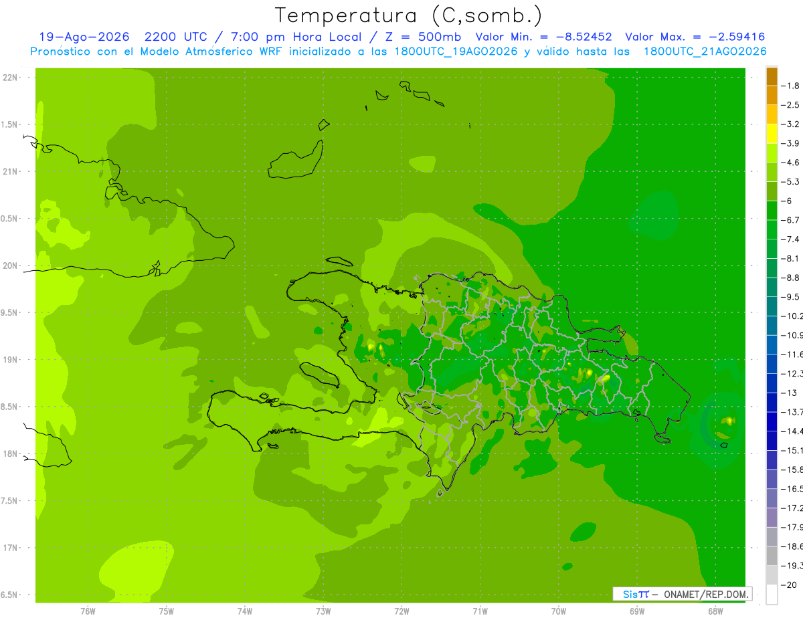Click the '68W' longitude axis label
803x620 pixels.
pyautogui.click(x=715, y=611)
